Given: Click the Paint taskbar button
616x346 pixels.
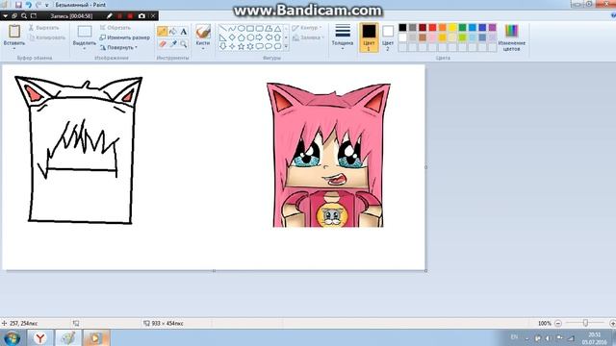Looking at the screenshot, I should coord(68,338).
